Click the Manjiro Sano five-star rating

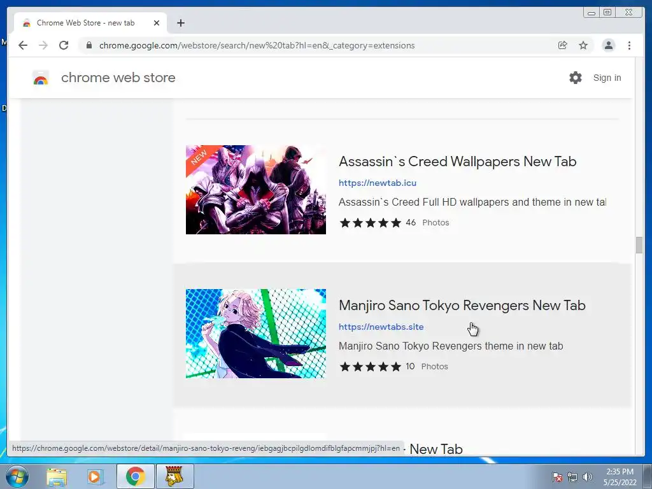(371, 367)
